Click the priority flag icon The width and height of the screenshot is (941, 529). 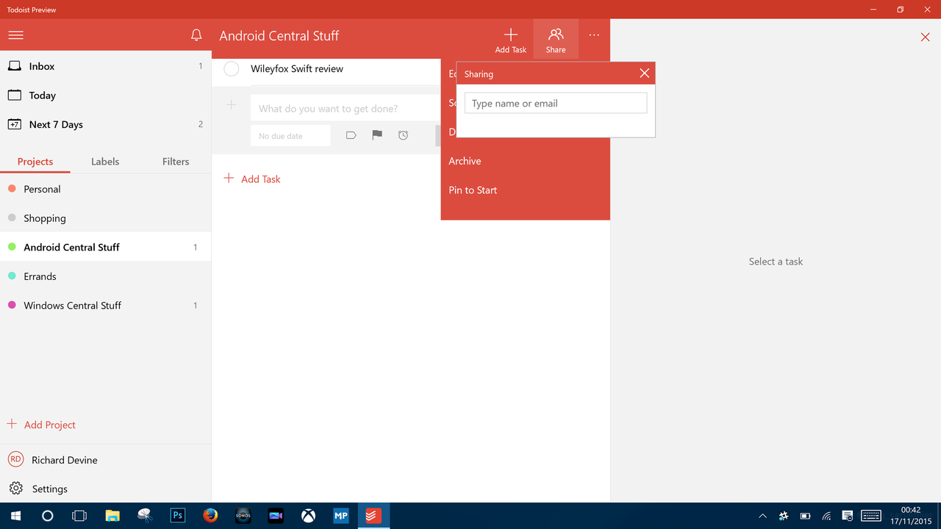(x=377, y=135)
